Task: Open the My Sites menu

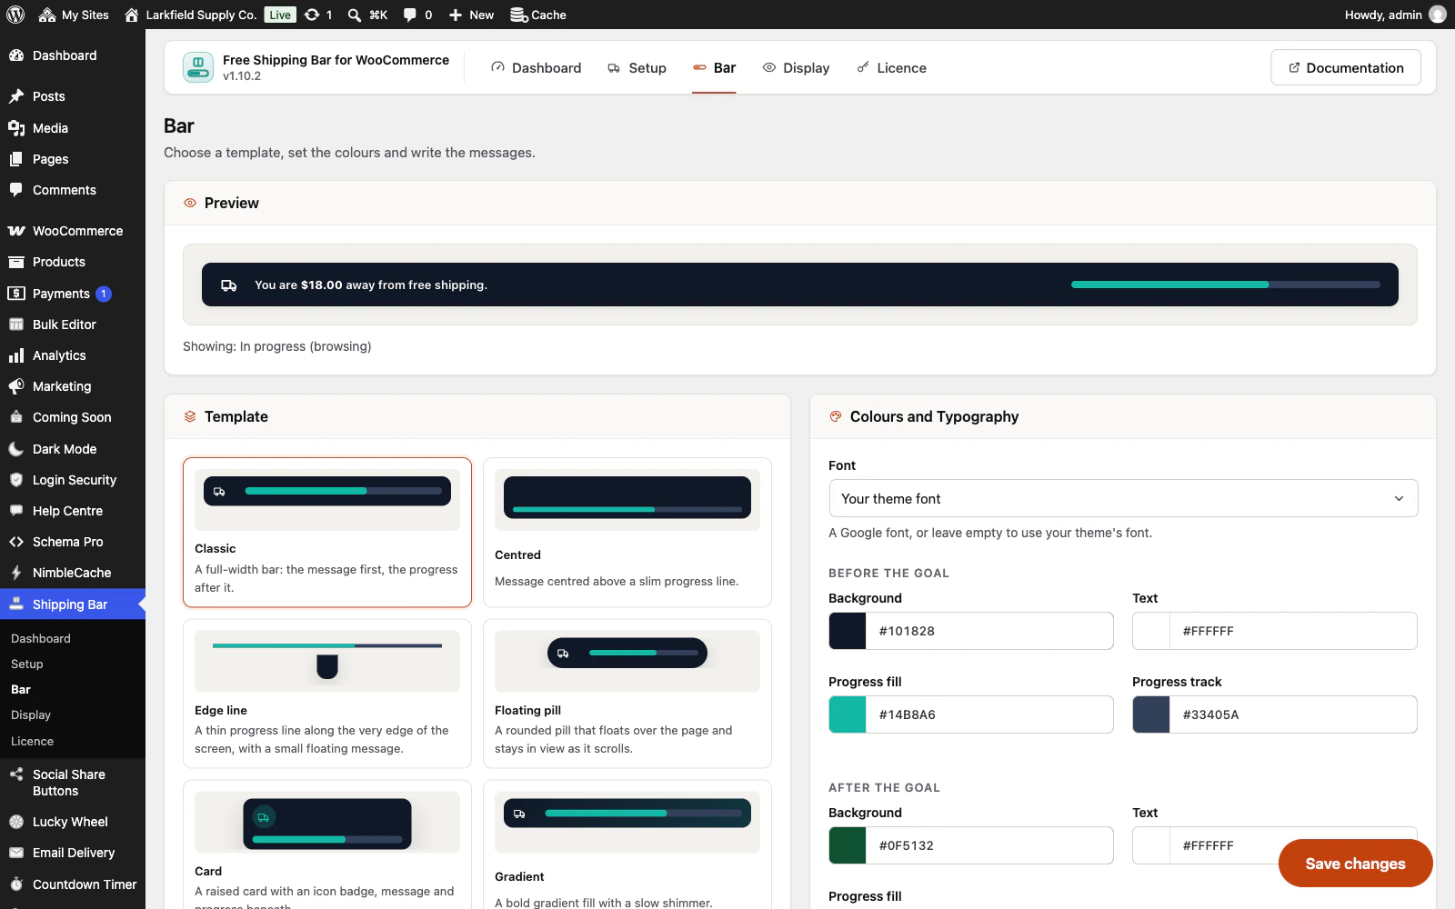Action: 74,15
